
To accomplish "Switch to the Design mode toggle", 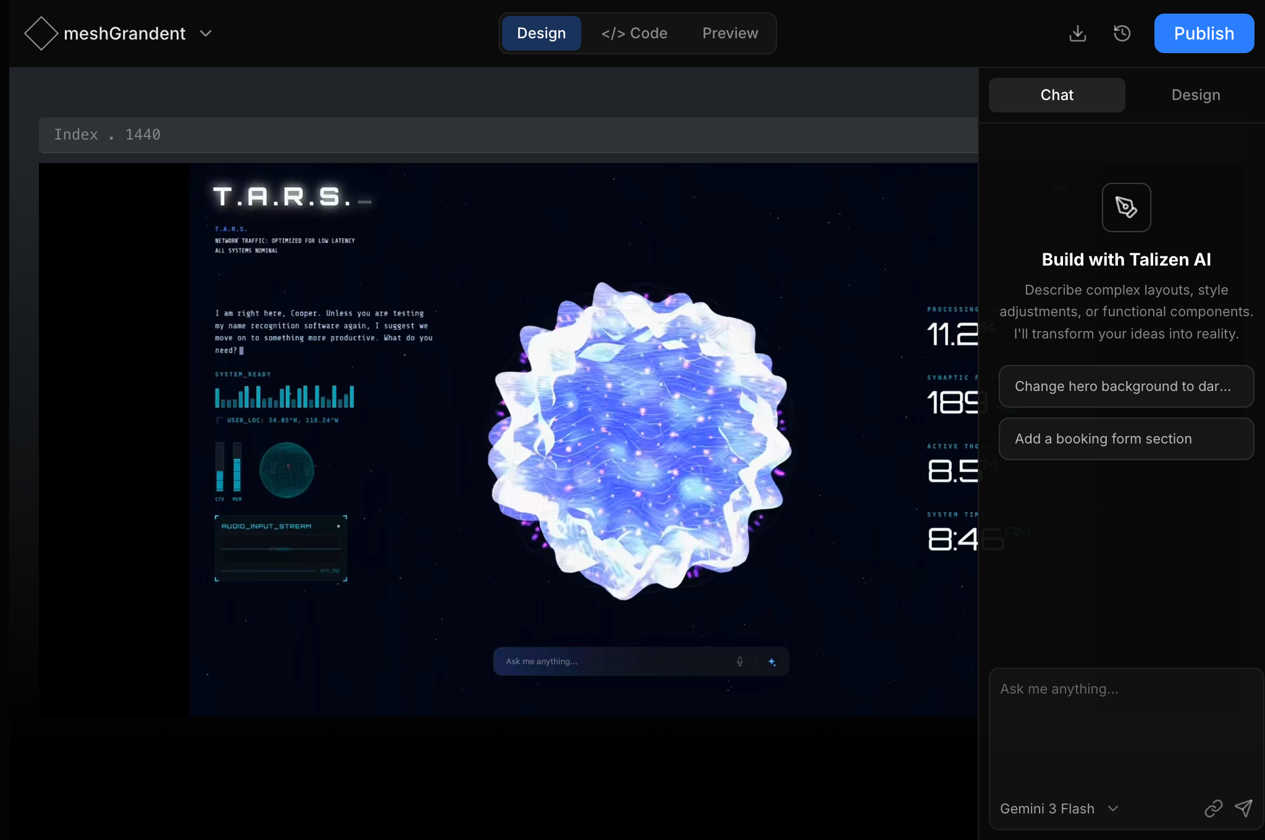I will [x=541, y=33].
